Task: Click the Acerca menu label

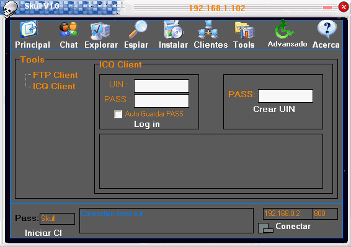Action: click(326, 45)
